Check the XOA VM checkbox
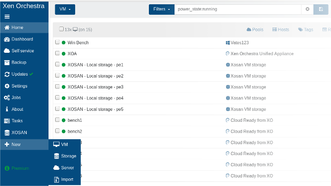The width and height of the screenshot is (331, 186). point(57,53)
